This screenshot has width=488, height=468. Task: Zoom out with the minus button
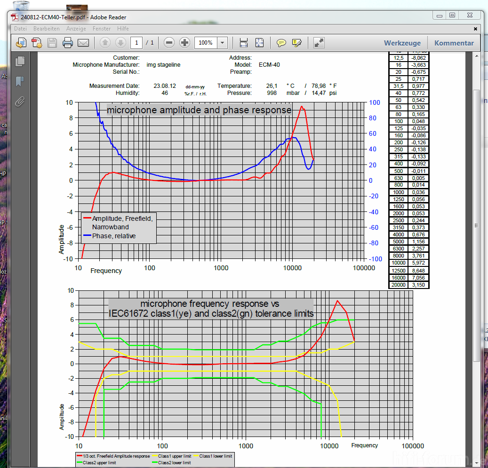169,43
